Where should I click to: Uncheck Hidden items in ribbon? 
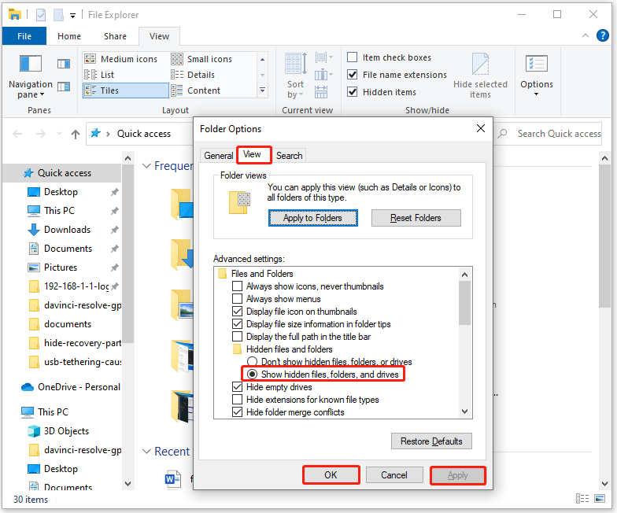pyautogui.click(x=353, y=91)
